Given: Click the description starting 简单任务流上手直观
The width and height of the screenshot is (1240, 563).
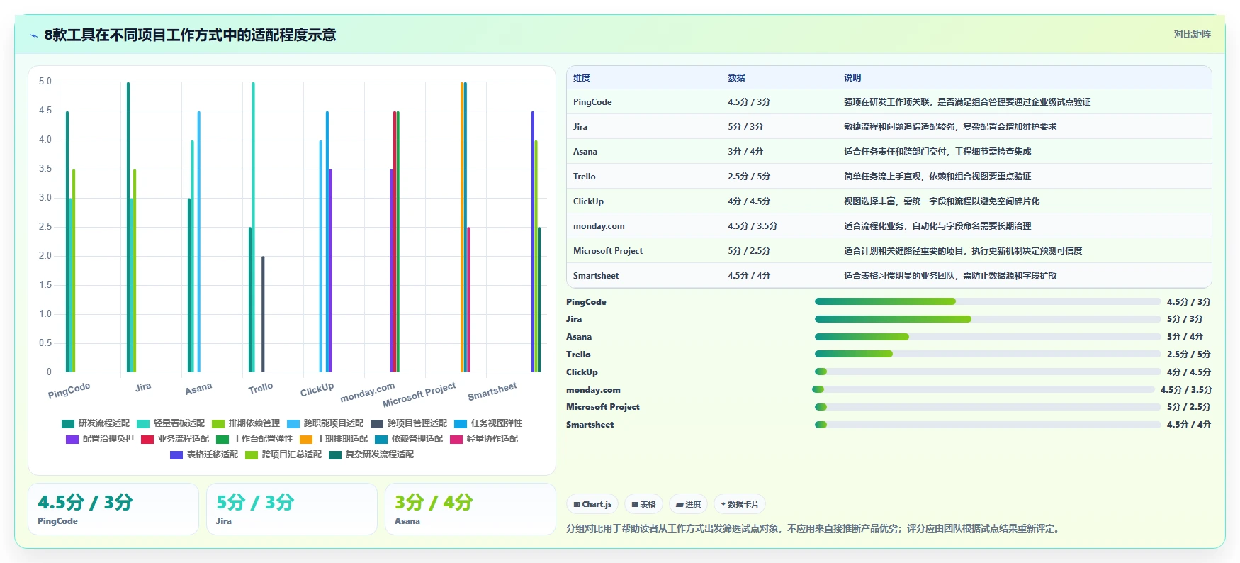Looking at the screenshot, I should pyautogui.click(x=937, y=177).
